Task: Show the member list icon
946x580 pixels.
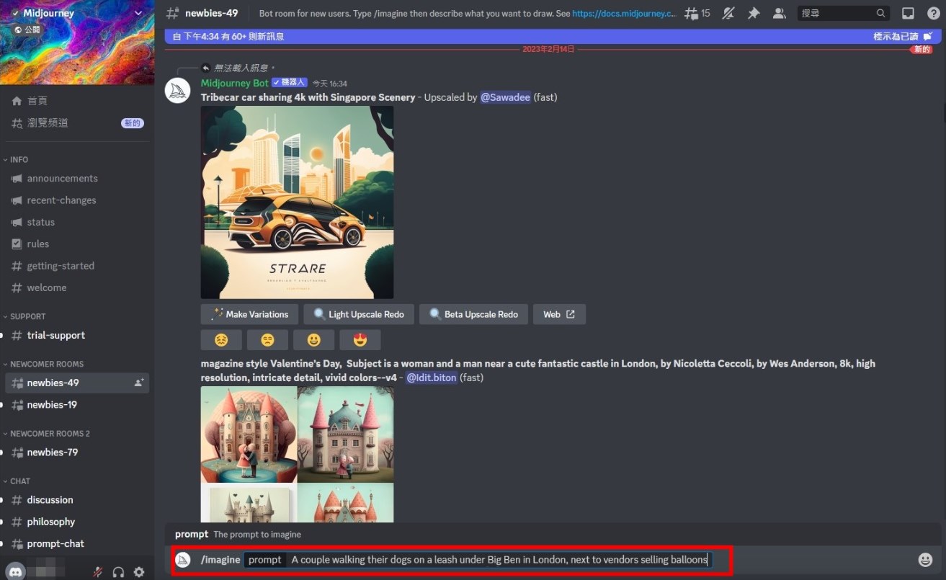Action: (779, 14)
